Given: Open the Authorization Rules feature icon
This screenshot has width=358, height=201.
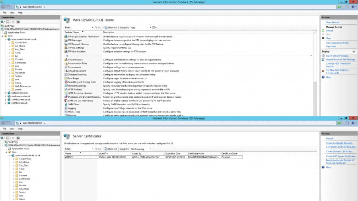Looking at the screenshot, I should (66, 63).
